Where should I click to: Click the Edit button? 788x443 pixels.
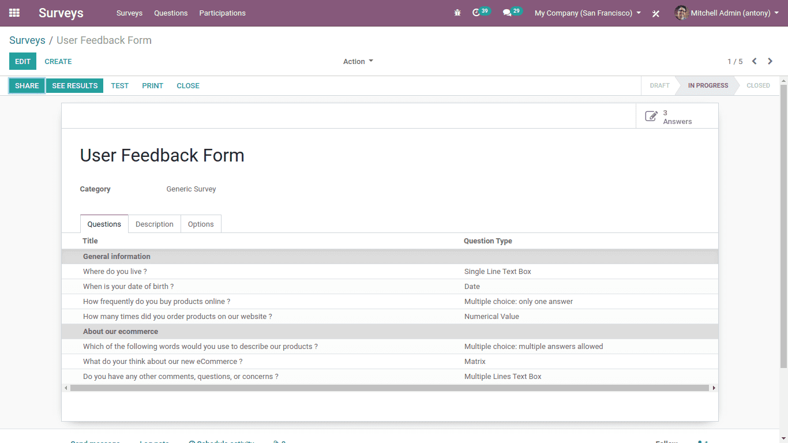(22, 61)
